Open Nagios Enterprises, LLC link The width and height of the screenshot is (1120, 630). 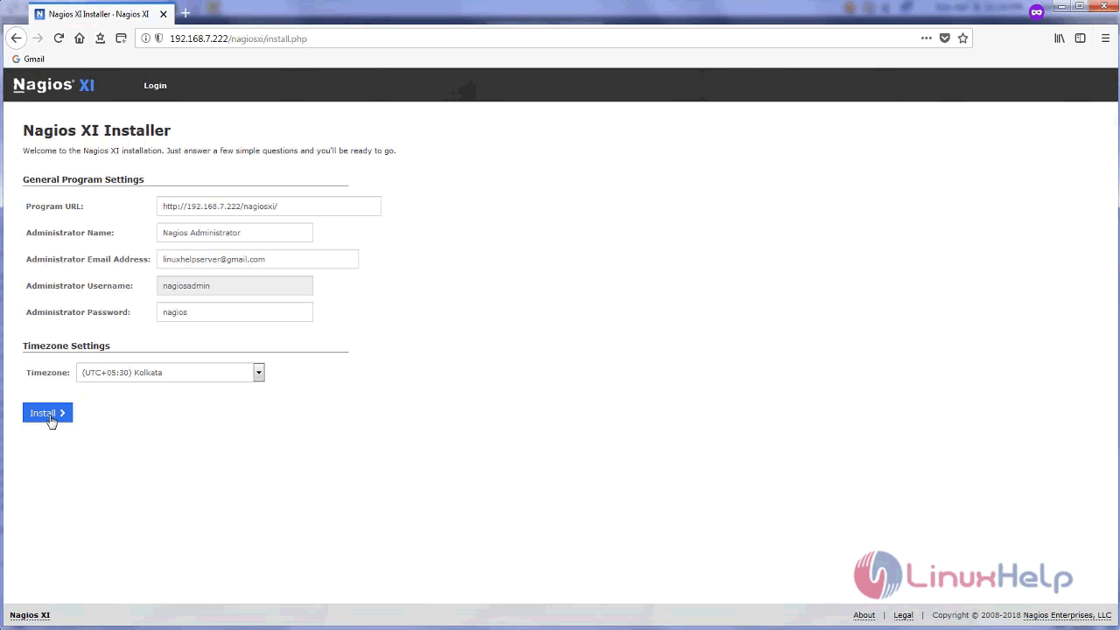pyautogui.click(x=1067, y=615)
